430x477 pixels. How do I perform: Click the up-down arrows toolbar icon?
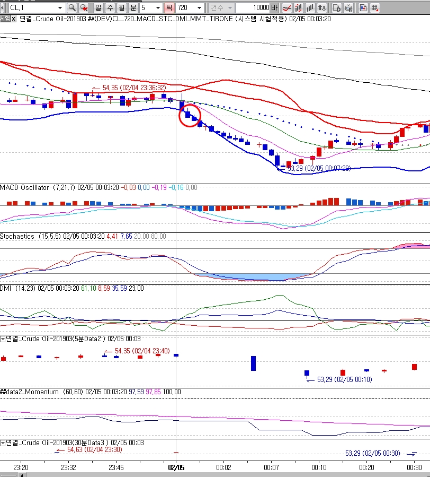(x=321, y=8)
